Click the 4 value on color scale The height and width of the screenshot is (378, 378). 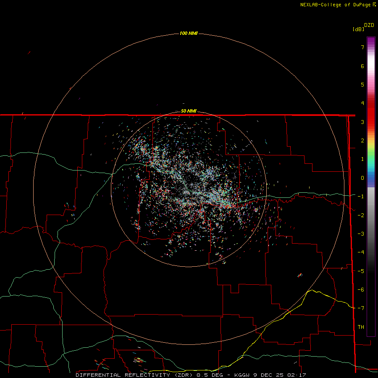pyautogui.click(x=362, y=103)
